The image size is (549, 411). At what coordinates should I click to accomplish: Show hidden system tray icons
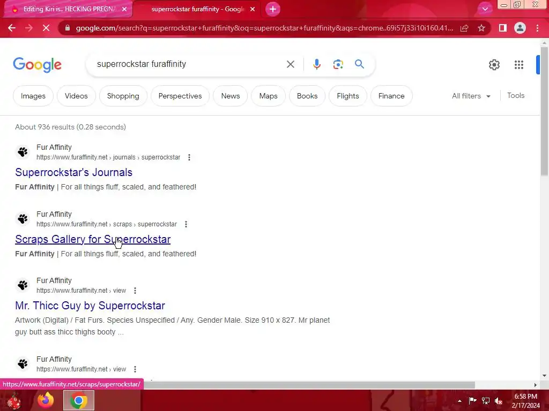coord(459,401)
